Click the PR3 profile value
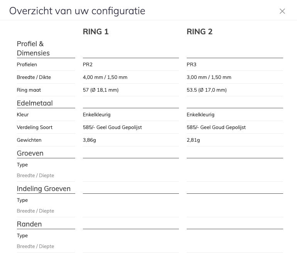 (x=192, y=65)
